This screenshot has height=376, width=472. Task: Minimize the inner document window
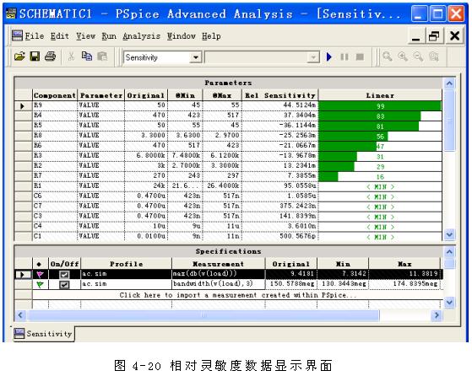416,35
